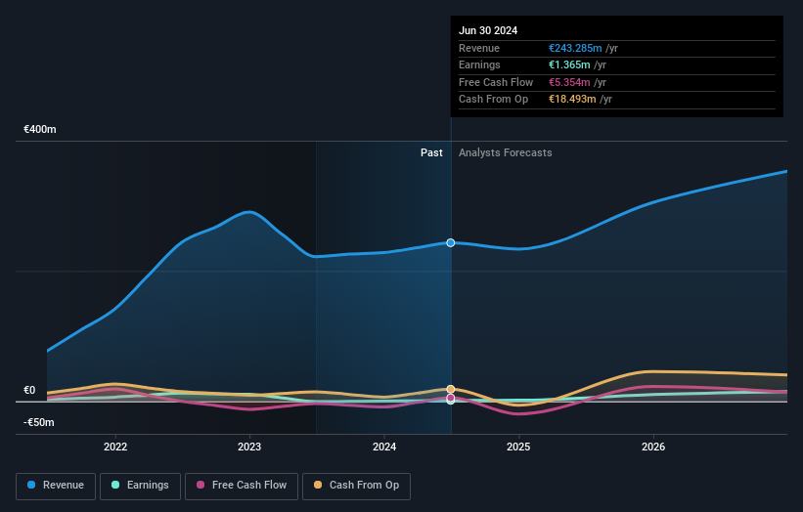Image resolution: width=803 pixels, height=512 pixels.
Task: Click Free Cash Flow value €5.354m
Action: pos(569,82)
